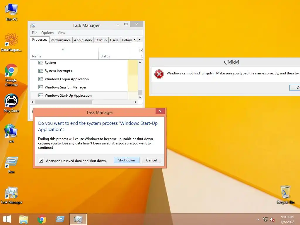Click the Windows Start-Up Application icon
Screen dimensions: 300x225
40,95
